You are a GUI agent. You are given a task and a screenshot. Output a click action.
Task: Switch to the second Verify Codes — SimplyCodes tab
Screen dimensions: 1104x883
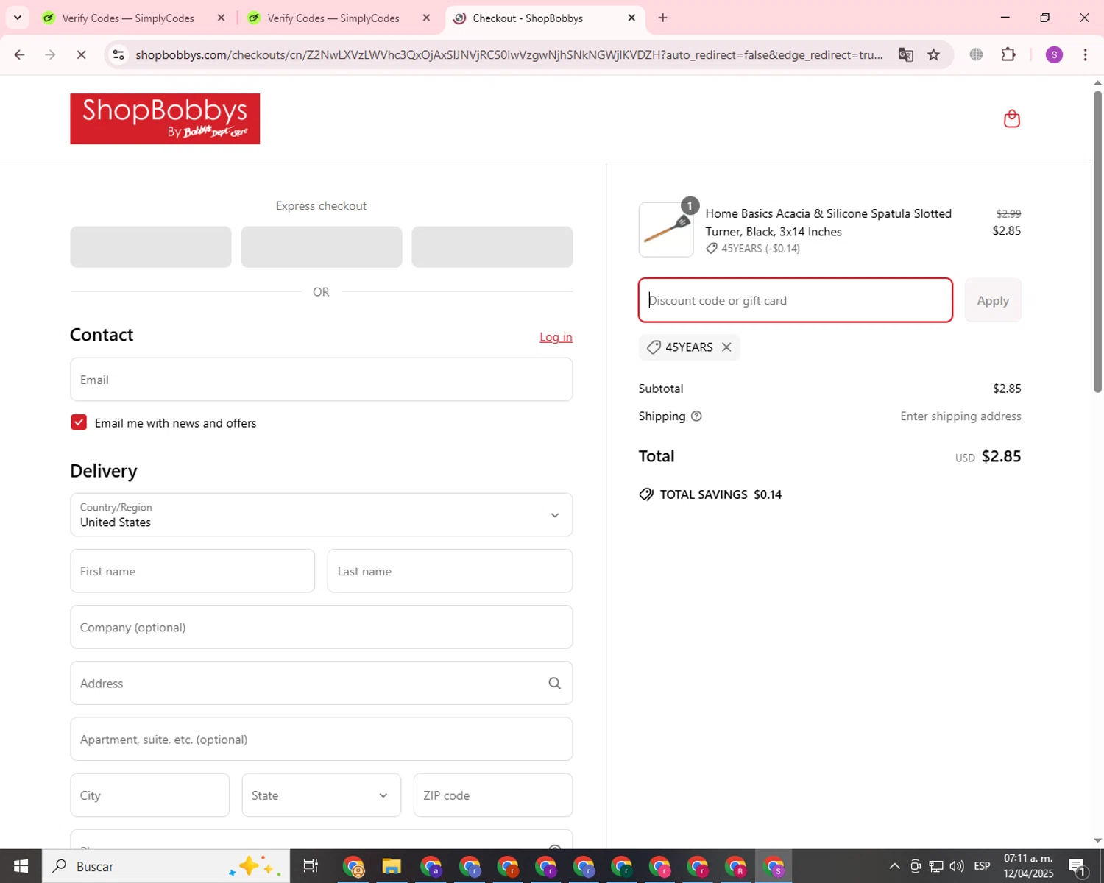click(x=333, y=18)
